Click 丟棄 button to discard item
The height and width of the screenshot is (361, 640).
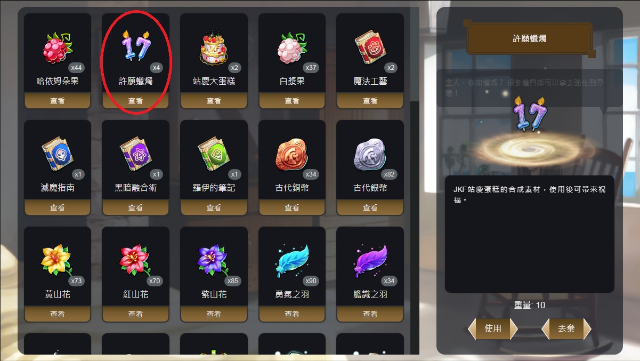click(x=566, y=328)
